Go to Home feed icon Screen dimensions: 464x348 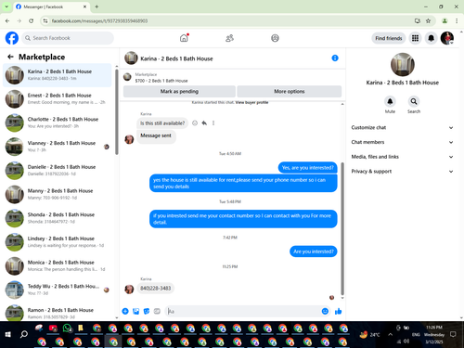(184, 38)
